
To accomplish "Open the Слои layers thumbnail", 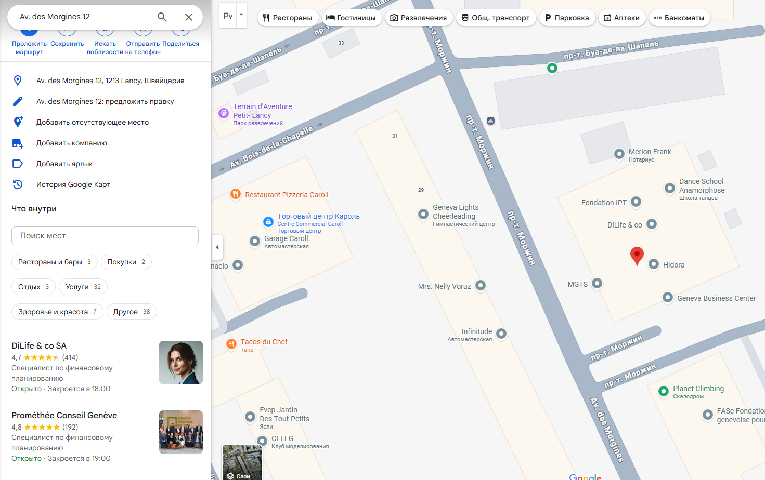I will click(x=242, y=462).
